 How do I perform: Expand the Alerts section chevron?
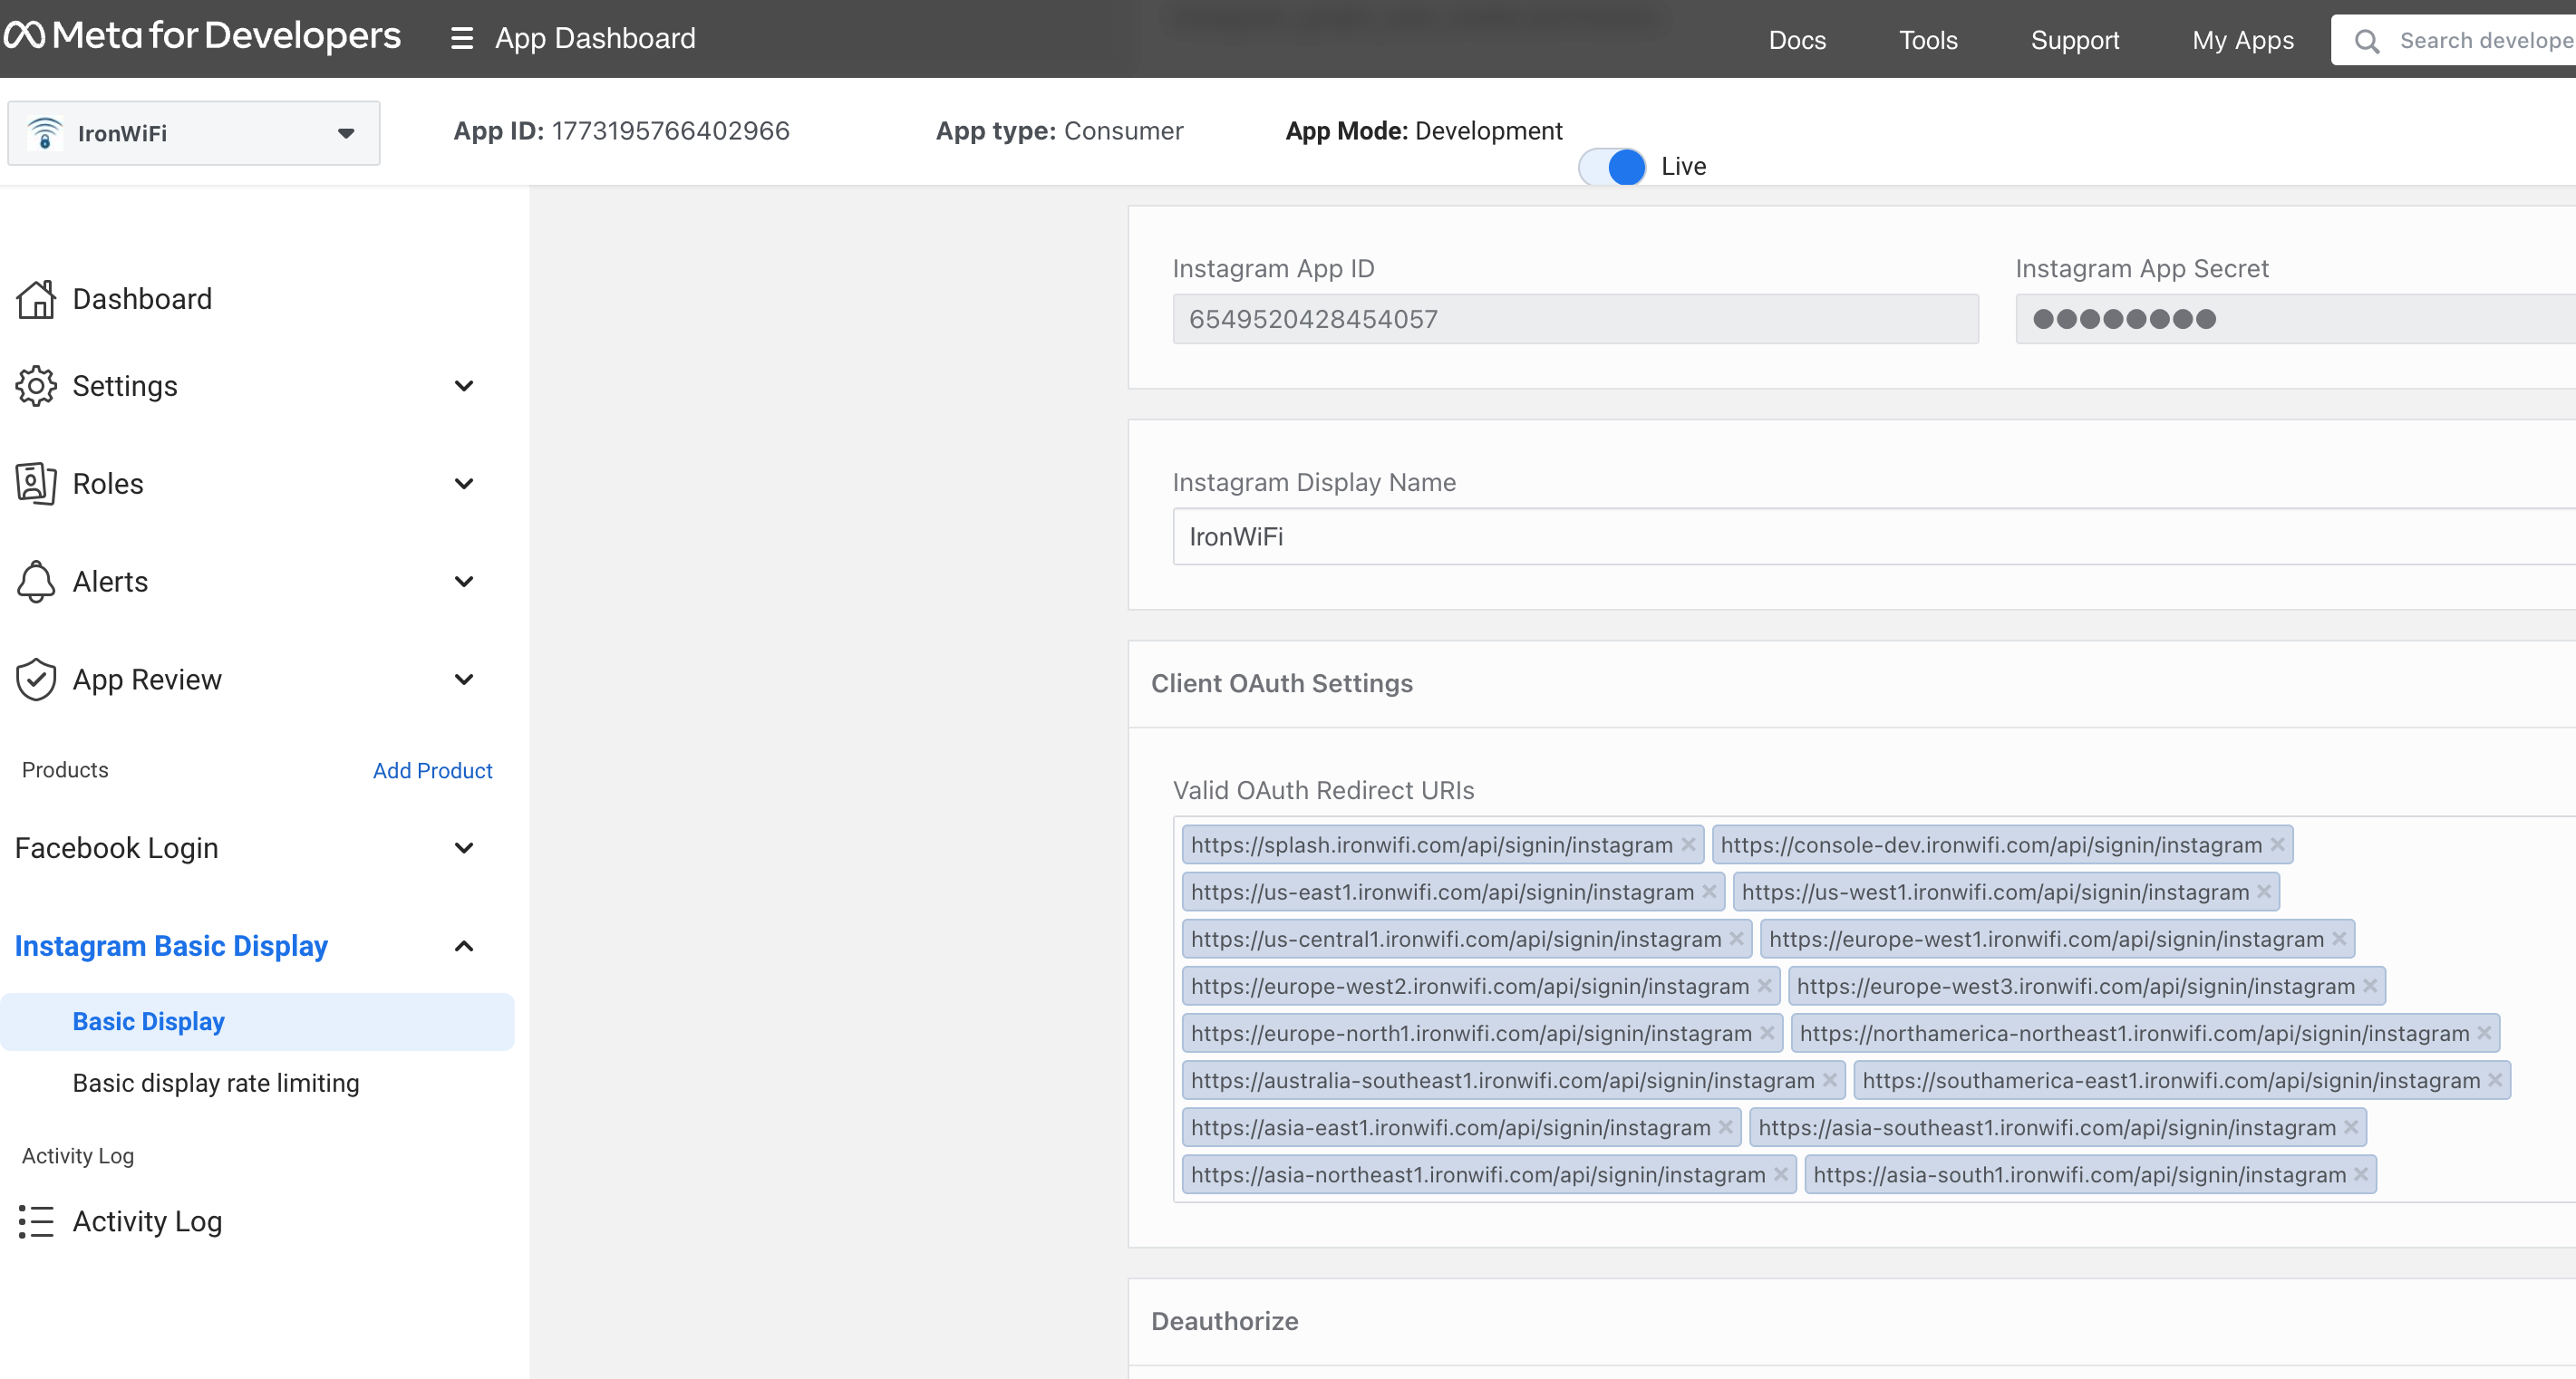click(x=464, y=582)
